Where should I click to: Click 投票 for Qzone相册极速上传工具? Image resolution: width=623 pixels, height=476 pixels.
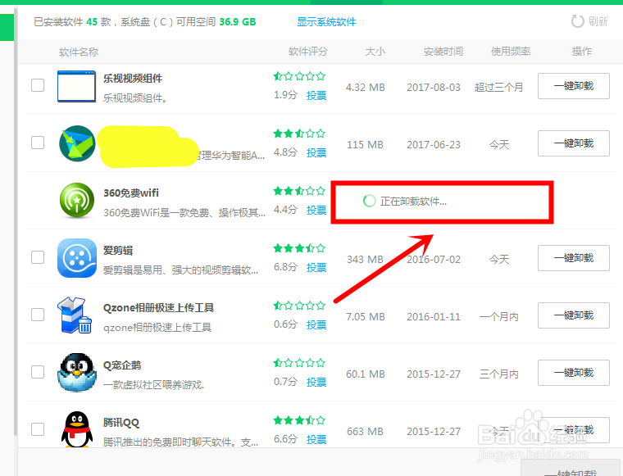[x=316, y=324]
